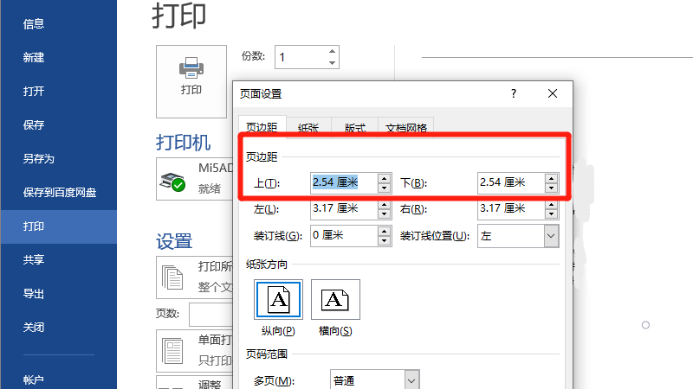The image size is (693, 389).
Task: Open the gutter position (装订线位置) dropdown
Action: [550, 236]
